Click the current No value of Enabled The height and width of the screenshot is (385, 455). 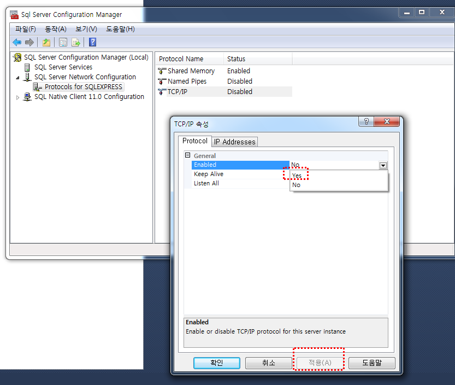click(296, 165)
